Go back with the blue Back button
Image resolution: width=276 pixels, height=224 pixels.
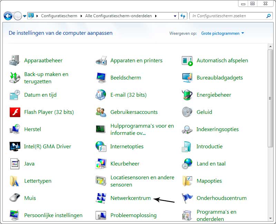8,16
